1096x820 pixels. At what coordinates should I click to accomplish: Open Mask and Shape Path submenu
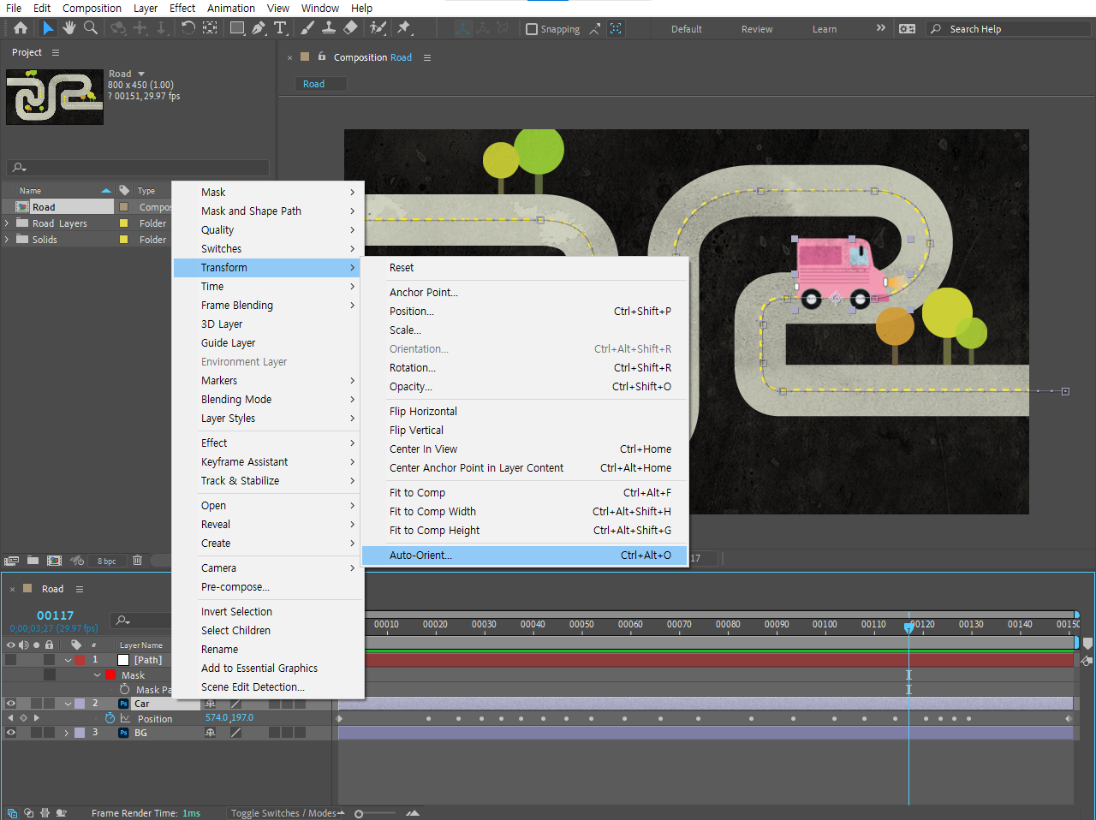pyautogui.click(x=268, y=211)
